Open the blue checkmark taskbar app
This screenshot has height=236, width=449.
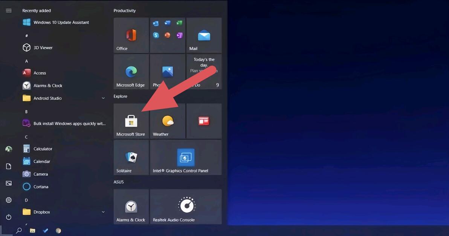coord(46,230)
